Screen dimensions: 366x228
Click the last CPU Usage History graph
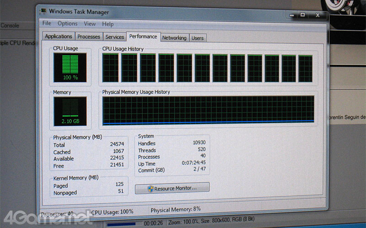pos(305,69)
